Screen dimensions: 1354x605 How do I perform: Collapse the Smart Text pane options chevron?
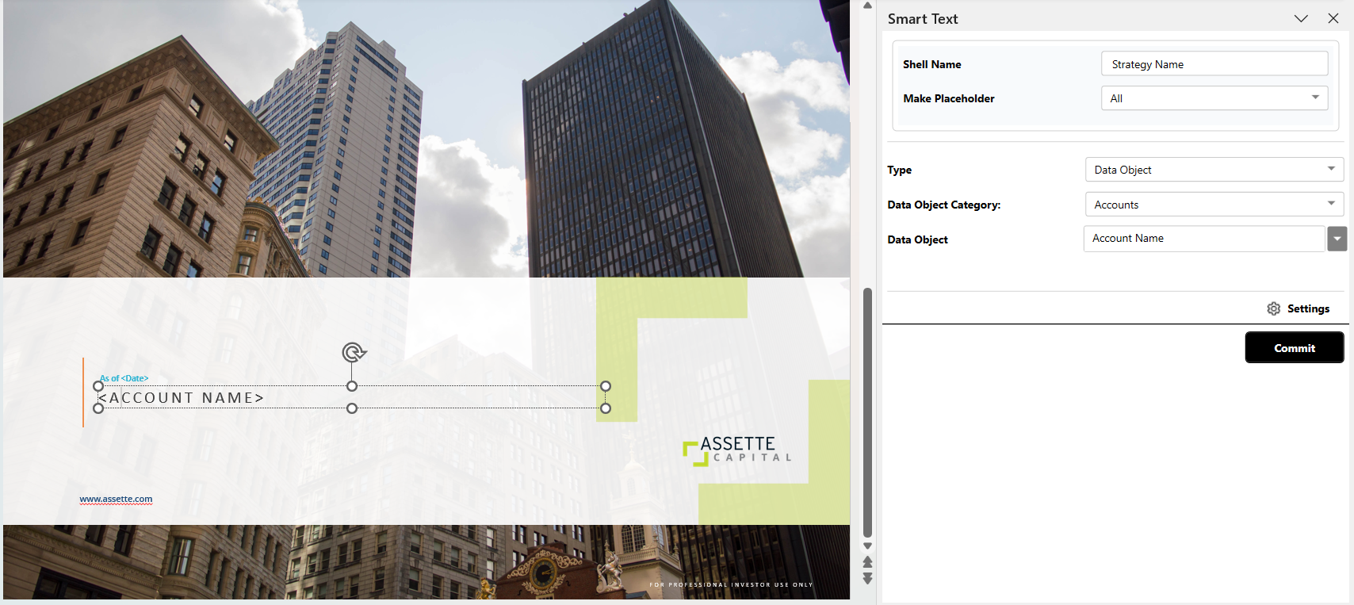pos(1301,18)
